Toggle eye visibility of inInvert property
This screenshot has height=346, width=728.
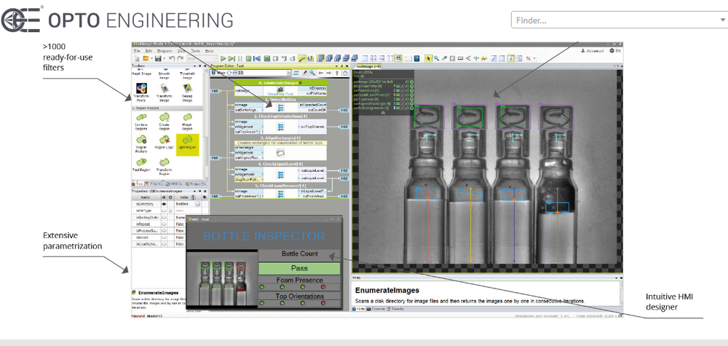pyautogui.click(x=164, y=237)
